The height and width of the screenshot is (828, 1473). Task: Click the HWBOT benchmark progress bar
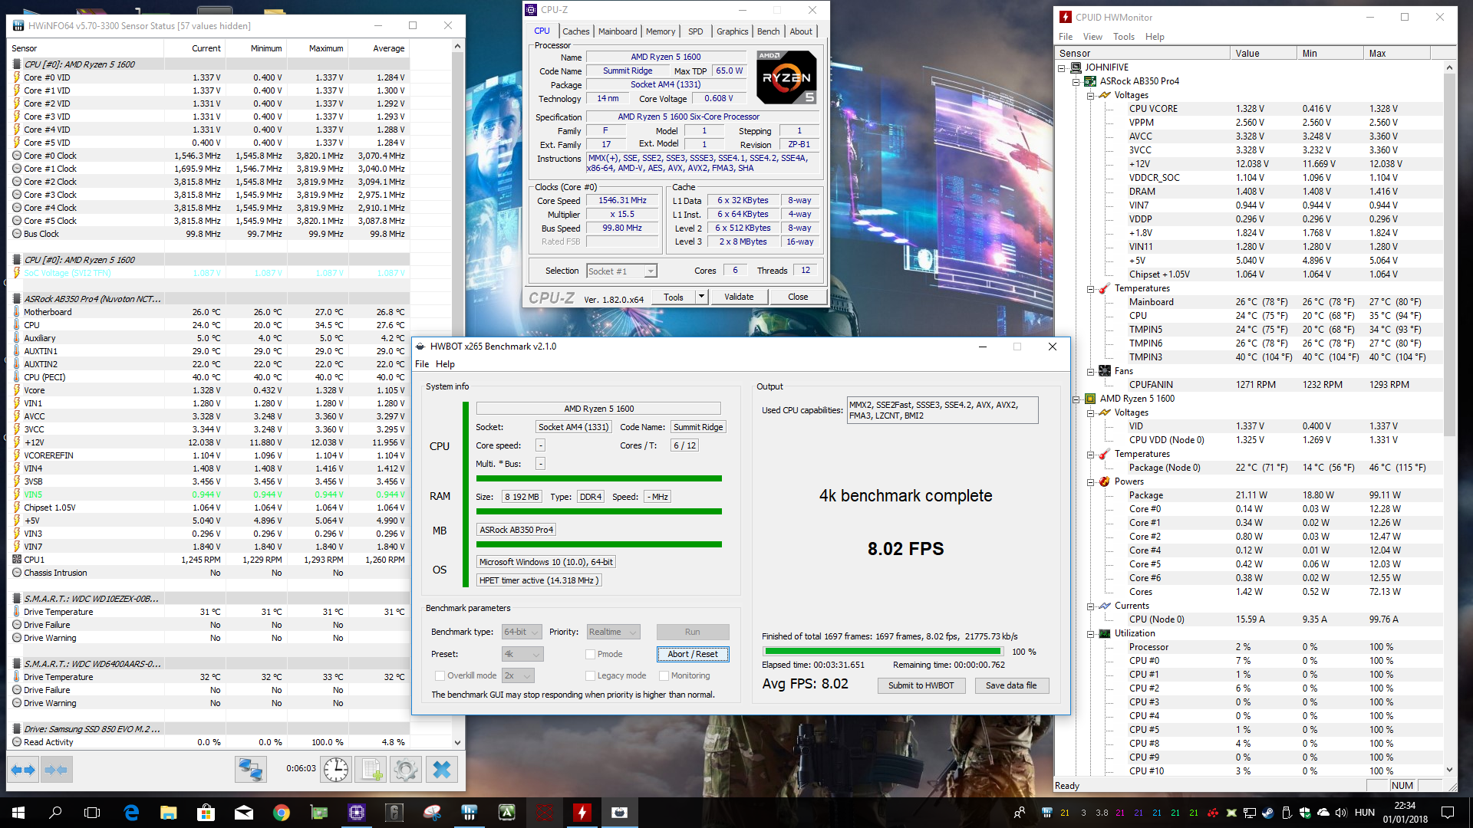pyautogui.click(x=882, y=652)
